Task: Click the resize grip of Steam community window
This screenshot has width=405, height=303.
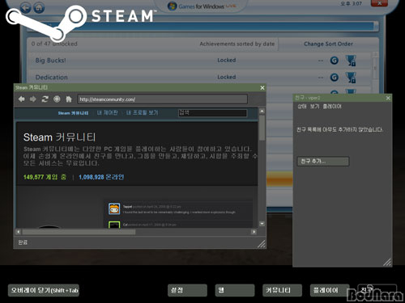Action: [261, 244]
